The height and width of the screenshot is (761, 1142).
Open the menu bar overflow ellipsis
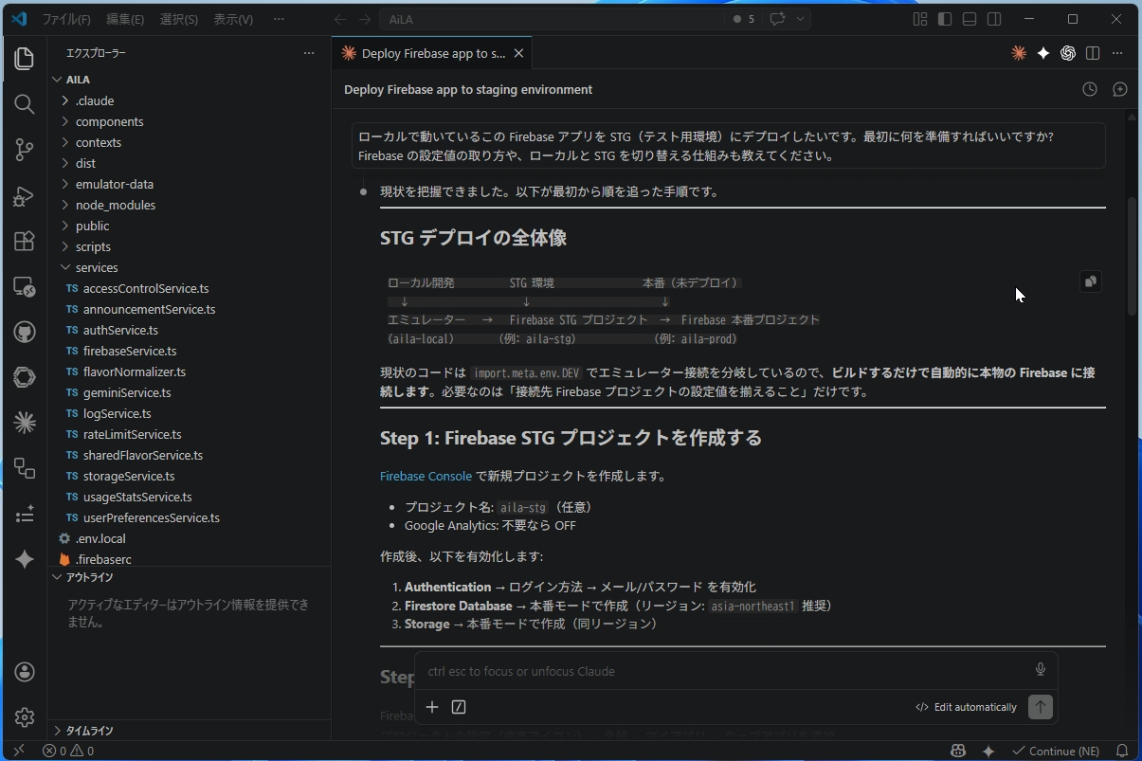(x=279, y=19)
